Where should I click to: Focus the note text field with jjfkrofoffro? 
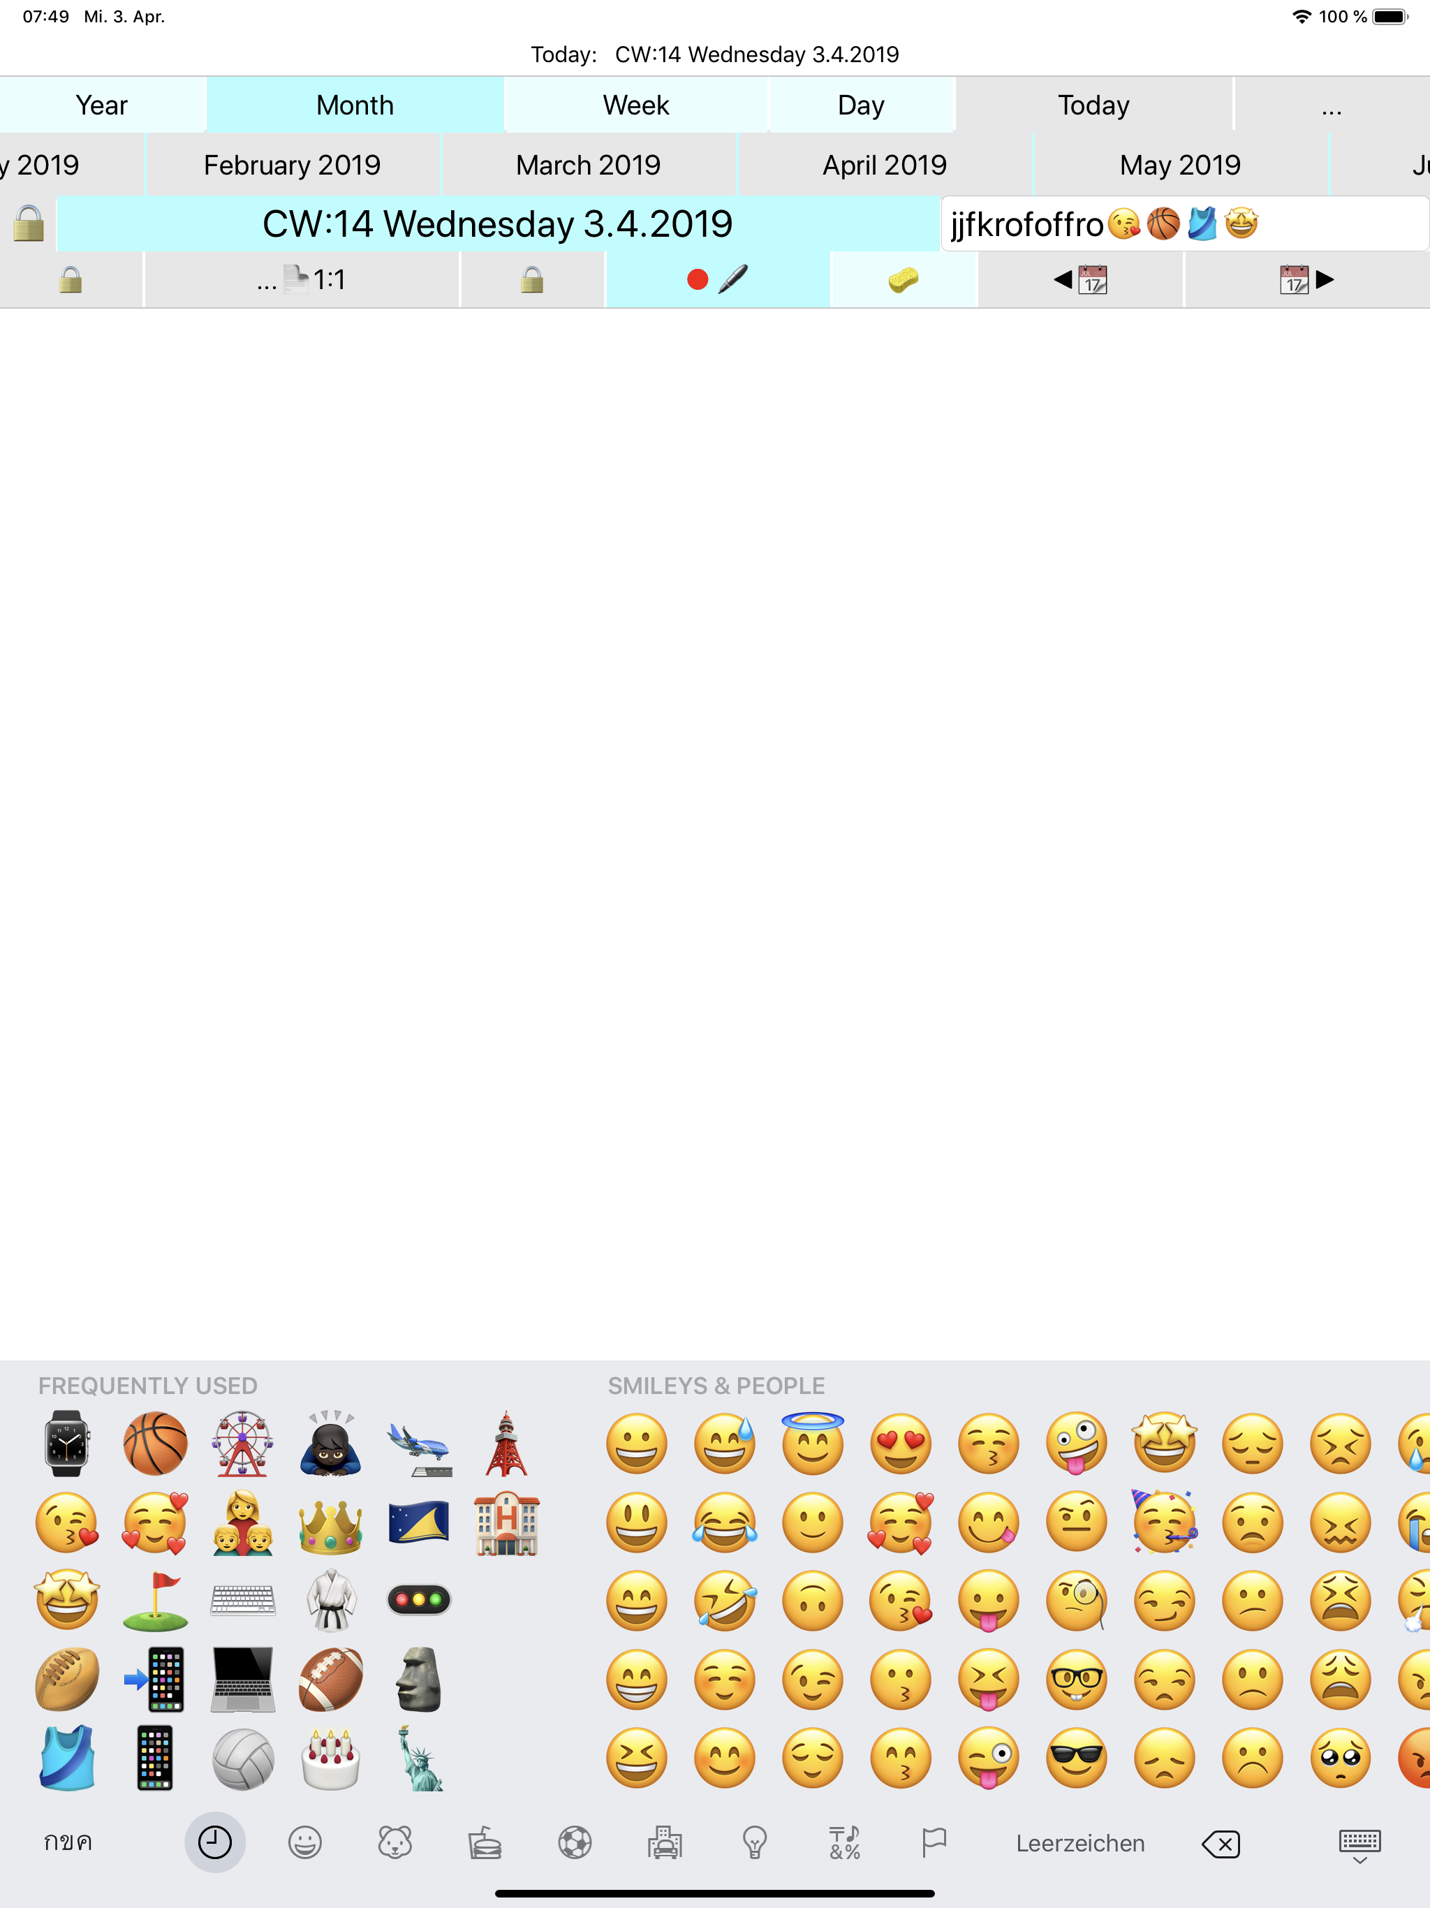[1184, 223]
